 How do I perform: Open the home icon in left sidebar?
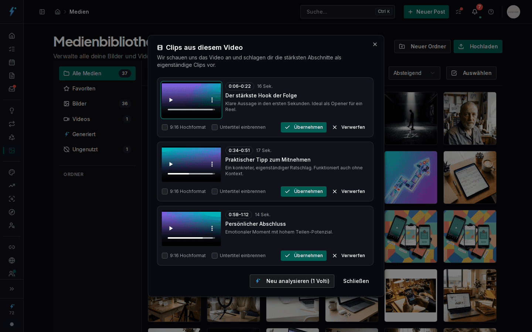pos(12,36)
